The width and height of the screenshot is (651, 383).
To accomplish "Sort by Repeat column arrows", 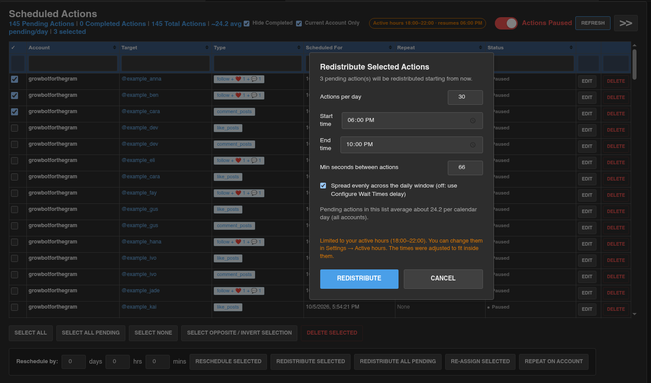I will (480, 48).
